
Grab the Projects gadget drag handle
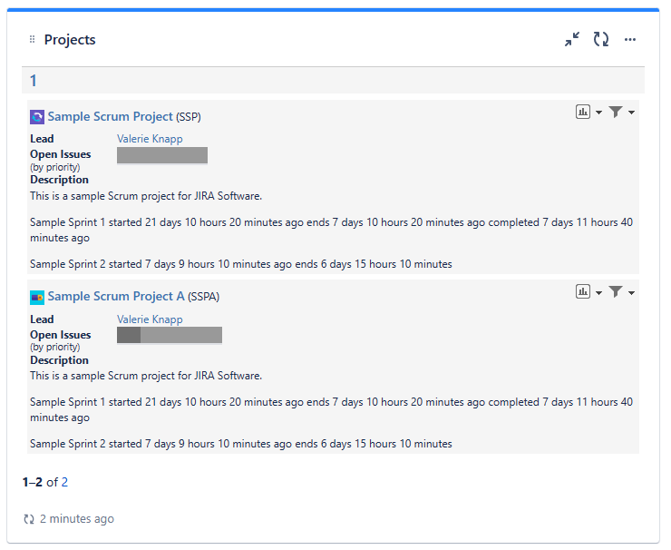coord(32,39)
